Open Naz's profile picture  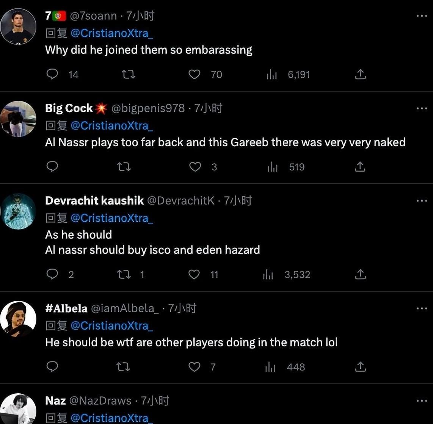(18, 409)
